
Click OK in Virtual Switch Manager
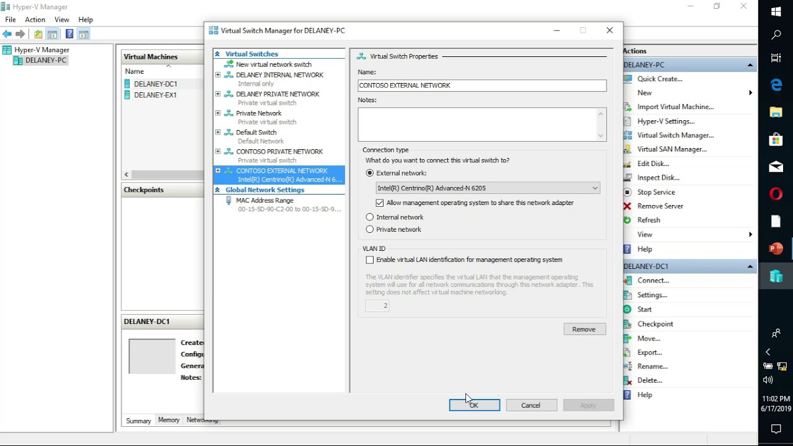click(x=474, y=405)
